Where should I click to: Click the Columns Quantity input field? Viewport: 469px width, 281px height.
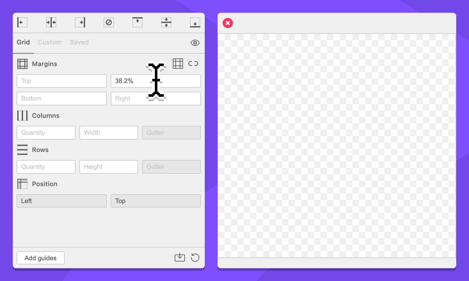click(46, 133)
